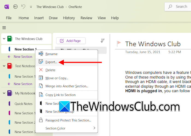The width and height of the screenshot is (191, 136).
Task: Click the OneNote app logo icon
Action: click(7, 7)
